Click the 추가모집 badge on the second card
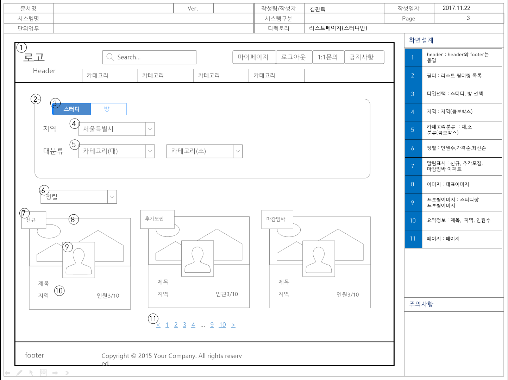The width and height of the screenshot is (508, 380). (x=157, y=219)
